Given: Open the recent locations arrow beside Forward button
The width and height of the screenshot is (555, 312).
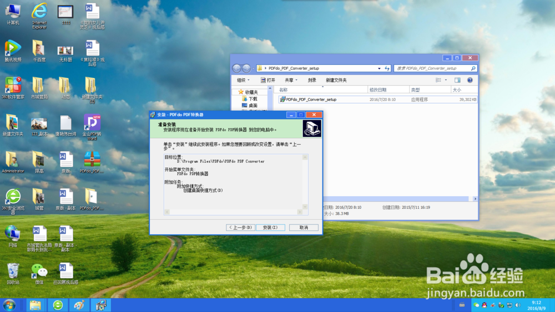Looking at the screenshot, I should click(254, 68).
